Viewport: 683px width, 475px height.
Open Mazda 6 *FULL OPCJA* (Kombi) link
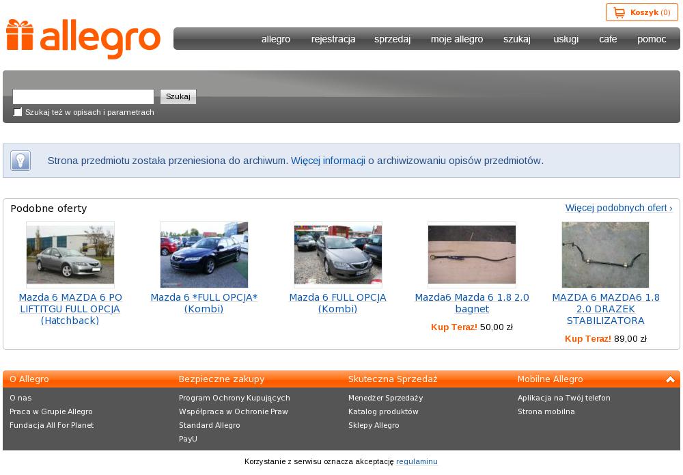click(204, 303)
